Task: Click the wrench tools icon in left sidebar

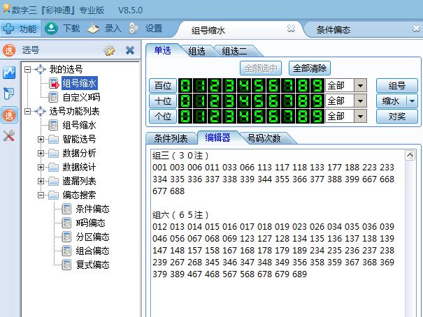Action: (x=10, y=135)
